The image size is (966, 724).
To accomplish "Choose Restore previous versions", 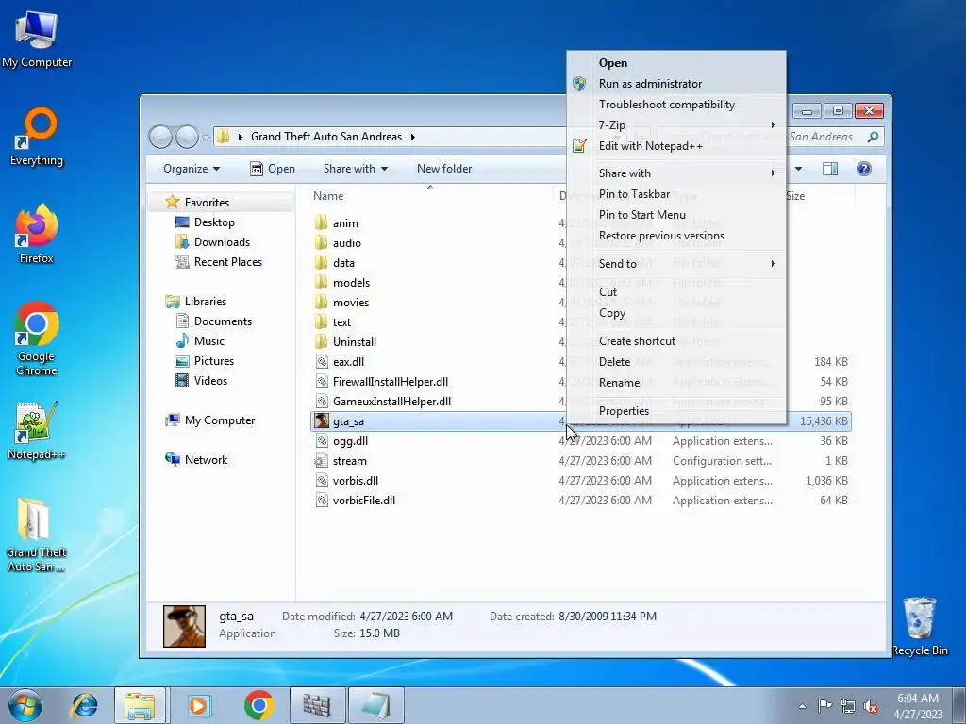I will (x=676, y=236).
